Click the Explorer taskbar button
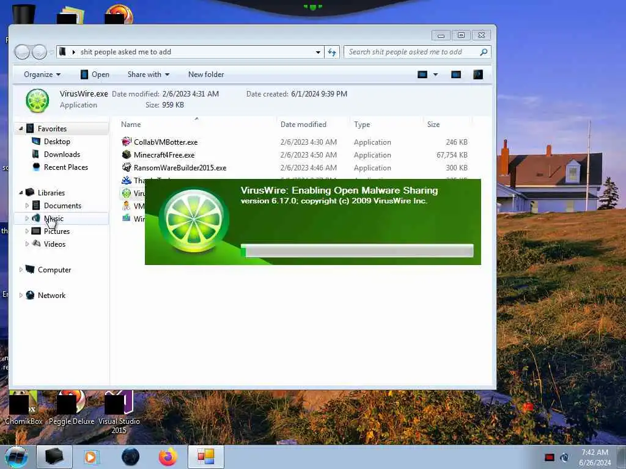This screenshot has width=626, height=469. coord(54,457)
